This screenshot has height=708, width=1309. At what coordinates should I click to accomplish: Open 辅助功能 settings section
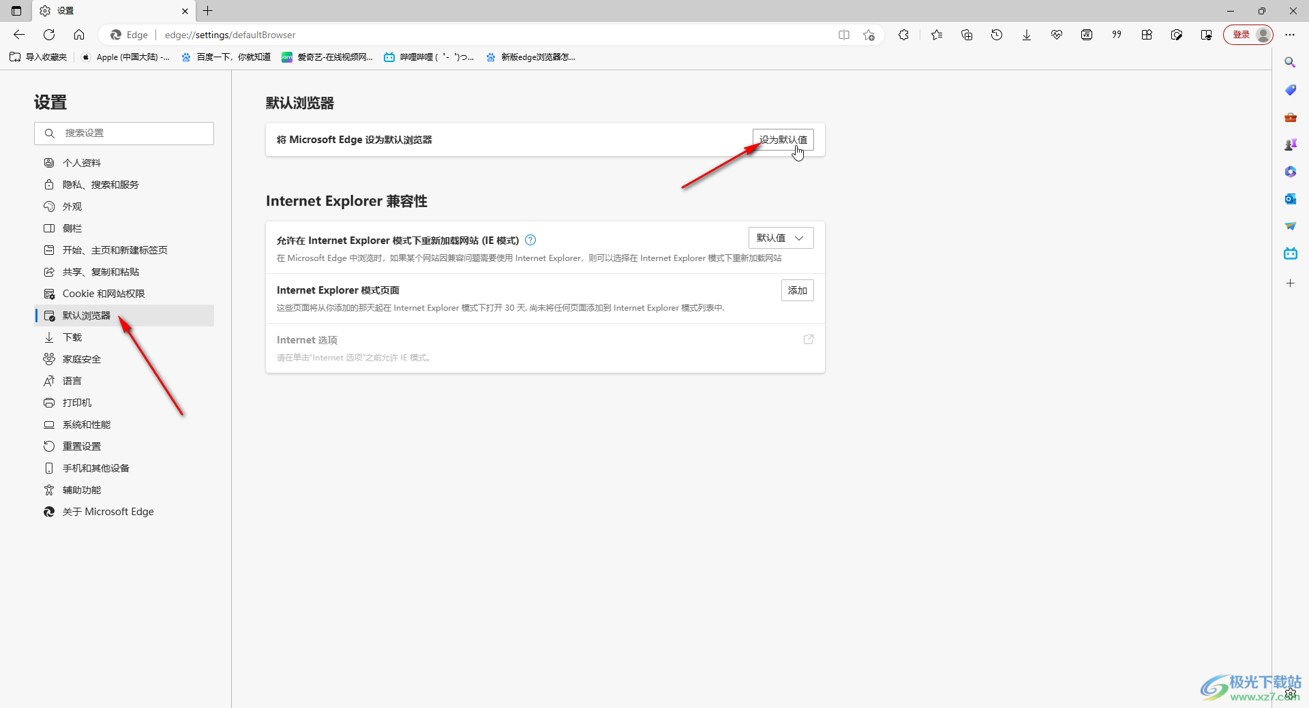(124, 490)
